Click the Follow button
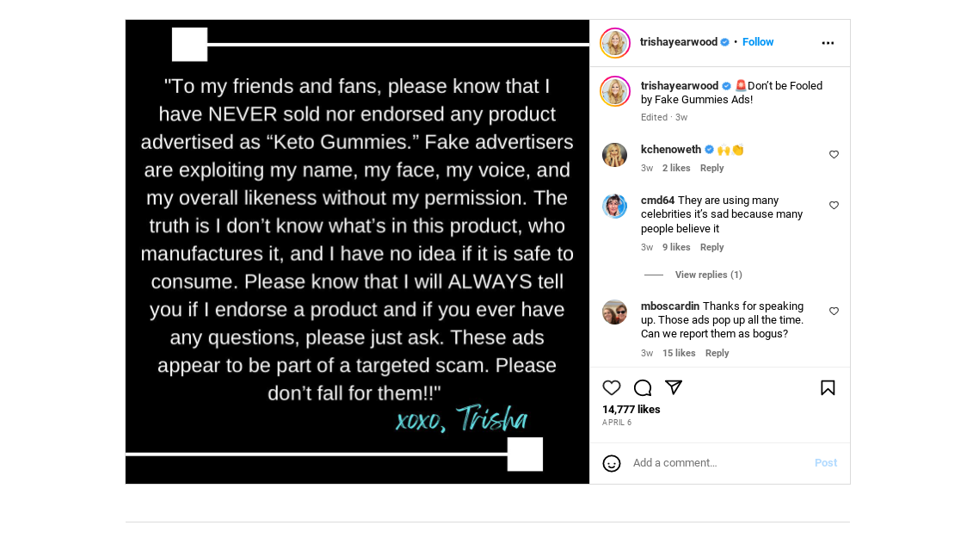Screen dimensions: 973x544 coord(757,41)
